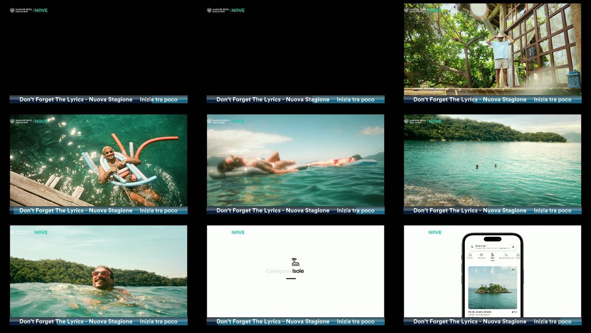The width and height of the screenshot is (591, 333).
Task: Click 'Don't Forget The Lyrics' banner under distant swimmers frame
Action: coord(470,210)
